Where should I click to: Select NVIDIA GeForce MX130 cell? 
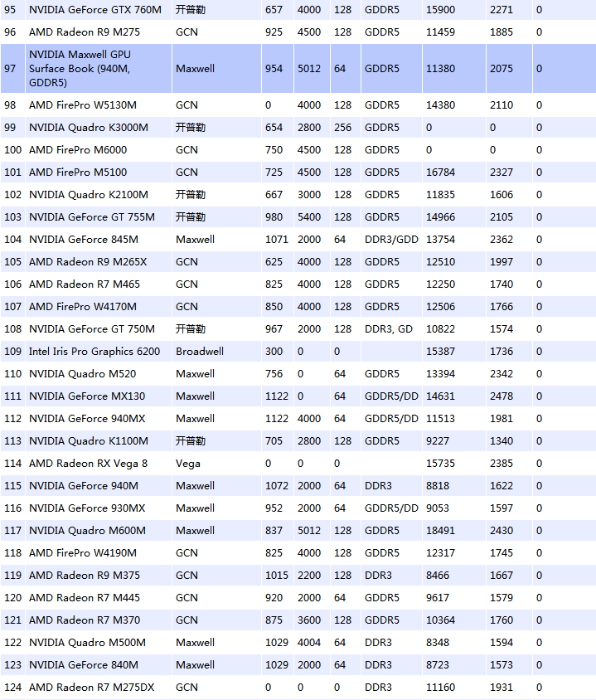(x=87, y=396)
